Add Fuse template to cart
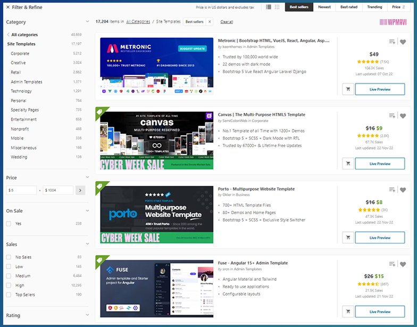The height and width of the screenshot is (327, 417). (x=348, y=311)
